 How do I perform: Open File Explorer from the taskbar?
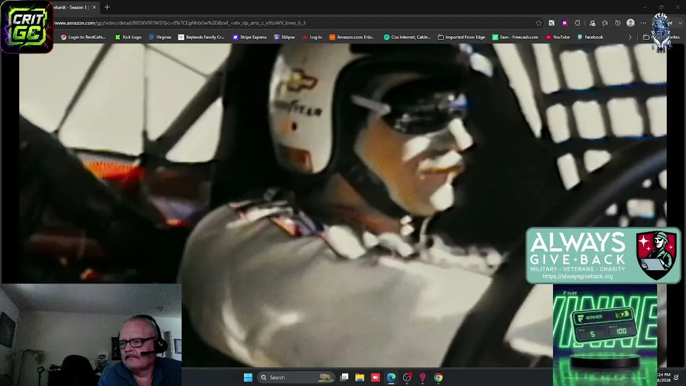360,377
